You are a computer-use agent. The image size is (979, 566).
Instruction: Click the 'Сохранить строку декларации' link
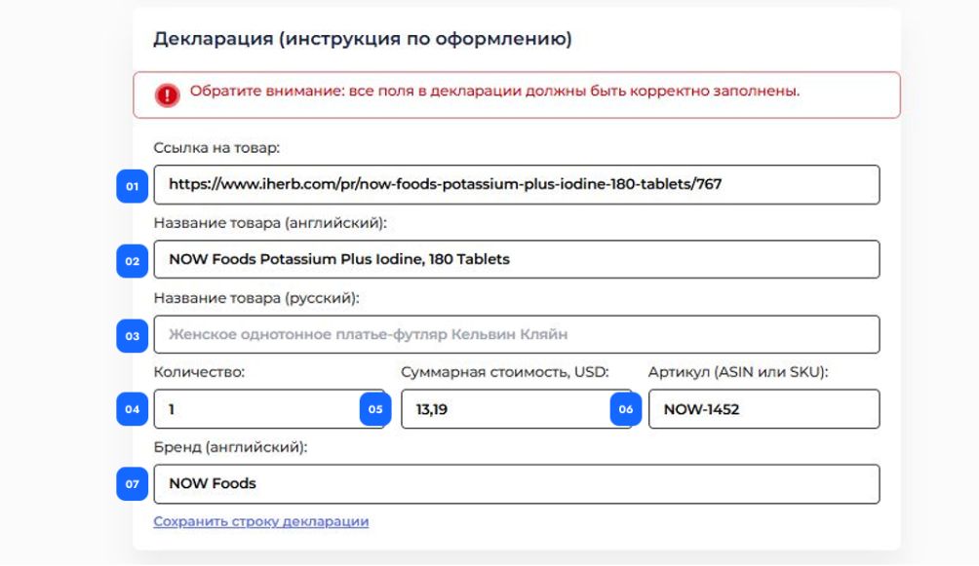coord(261,521)
